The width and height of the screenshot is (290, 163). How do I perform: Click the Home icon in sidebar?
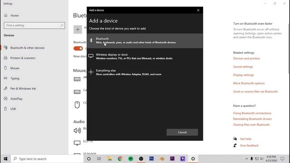tap(6, 15)
